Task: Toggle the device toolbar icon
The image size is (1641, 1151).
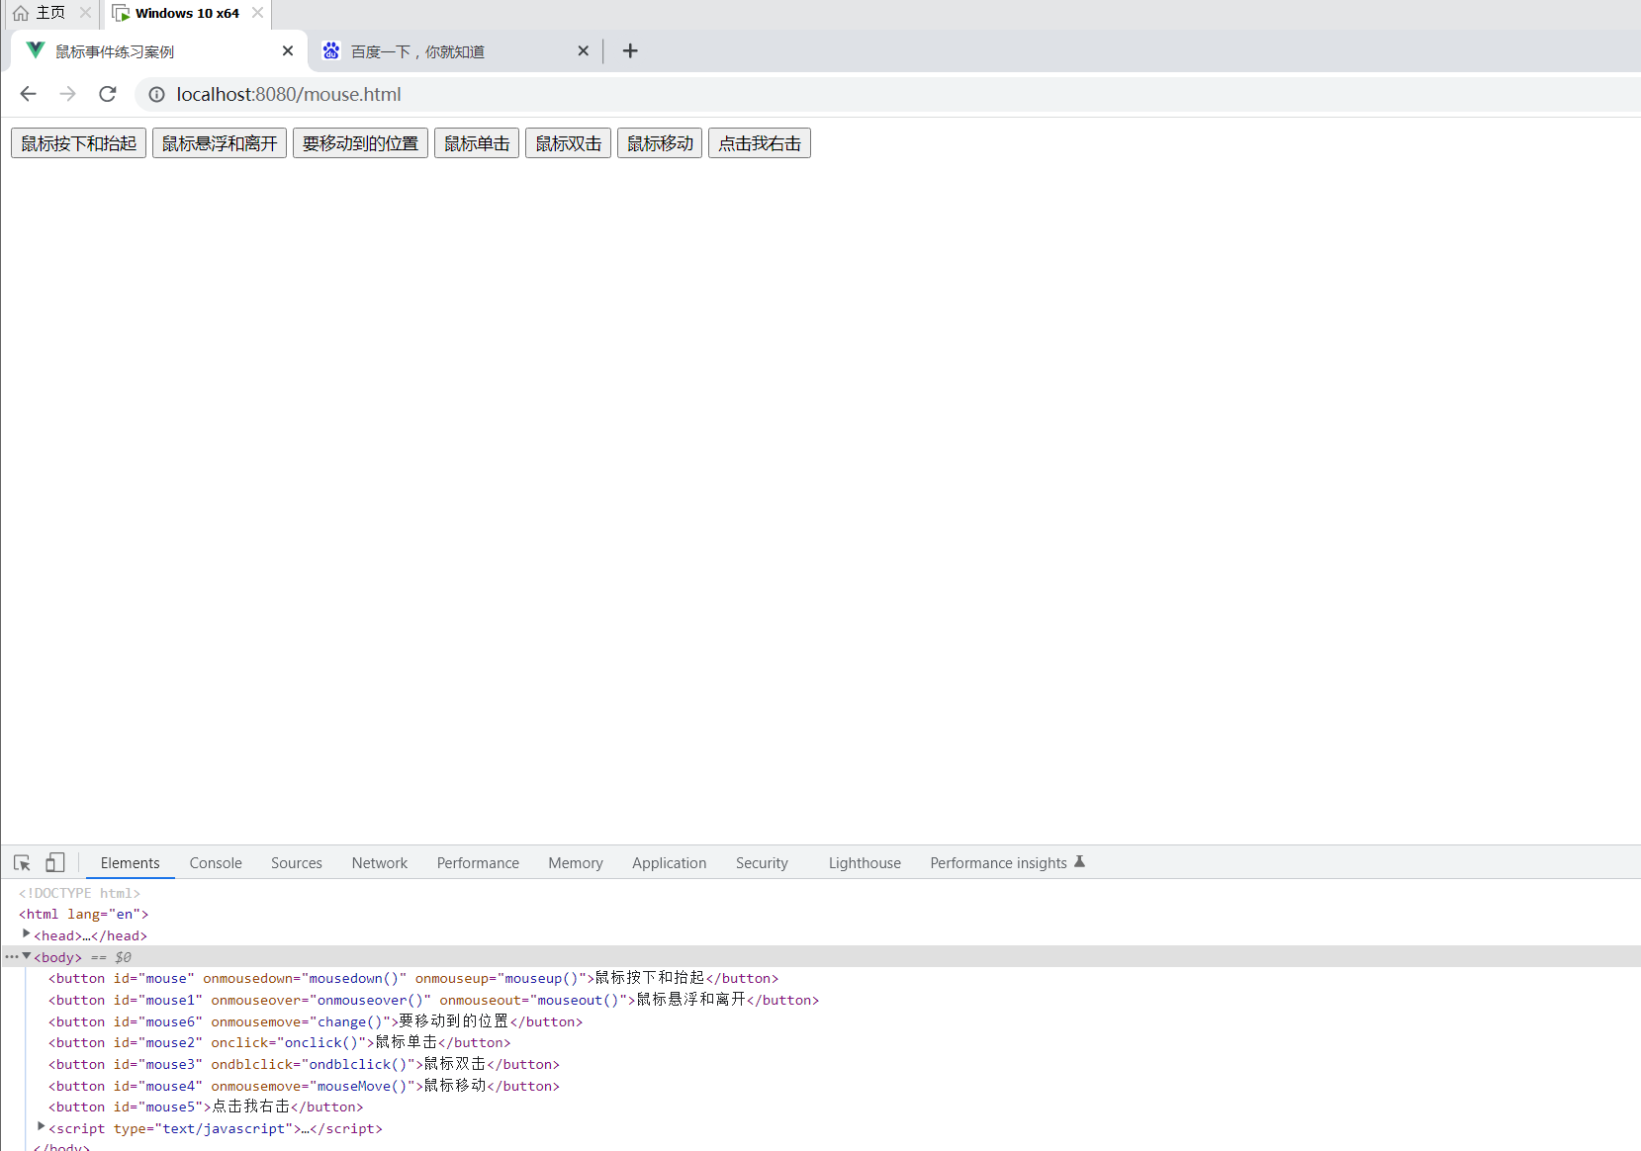Action: tap(55, 863)
